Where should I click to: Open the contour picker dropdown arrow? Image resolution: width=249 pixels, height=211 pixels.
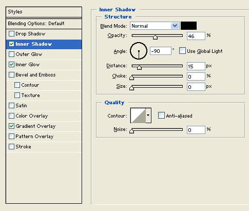click(x=148, y=116)
